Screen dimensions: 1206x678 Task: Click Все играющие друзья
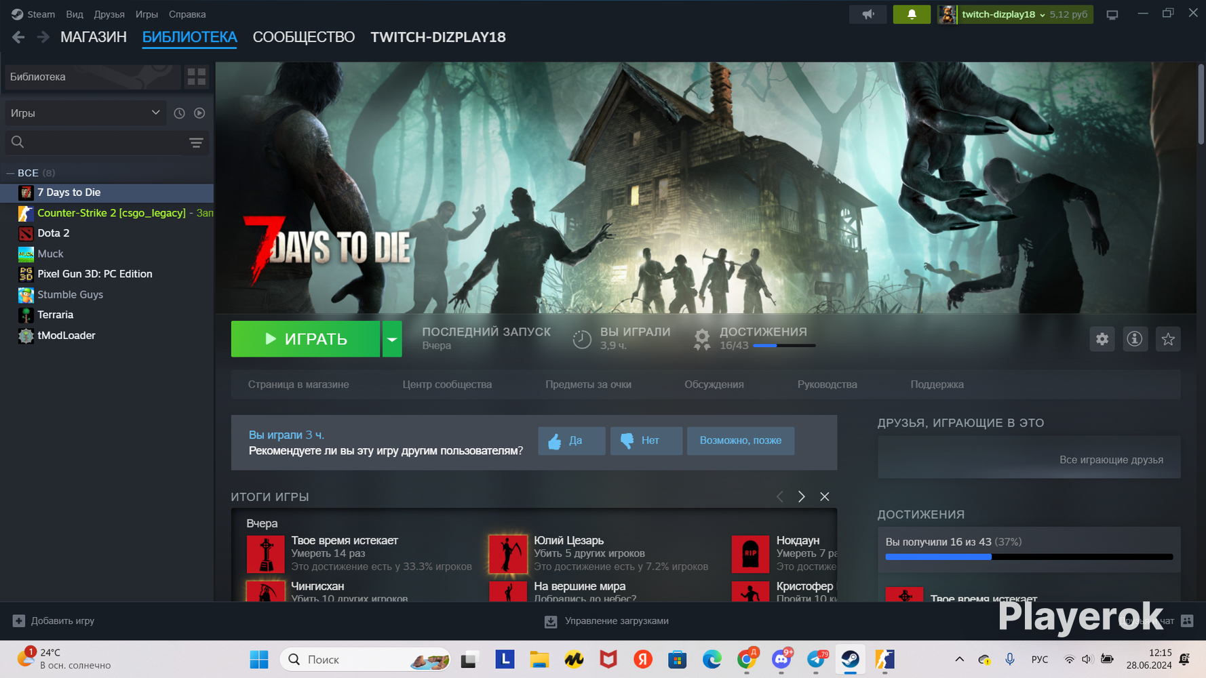(x=1111, y=460)
